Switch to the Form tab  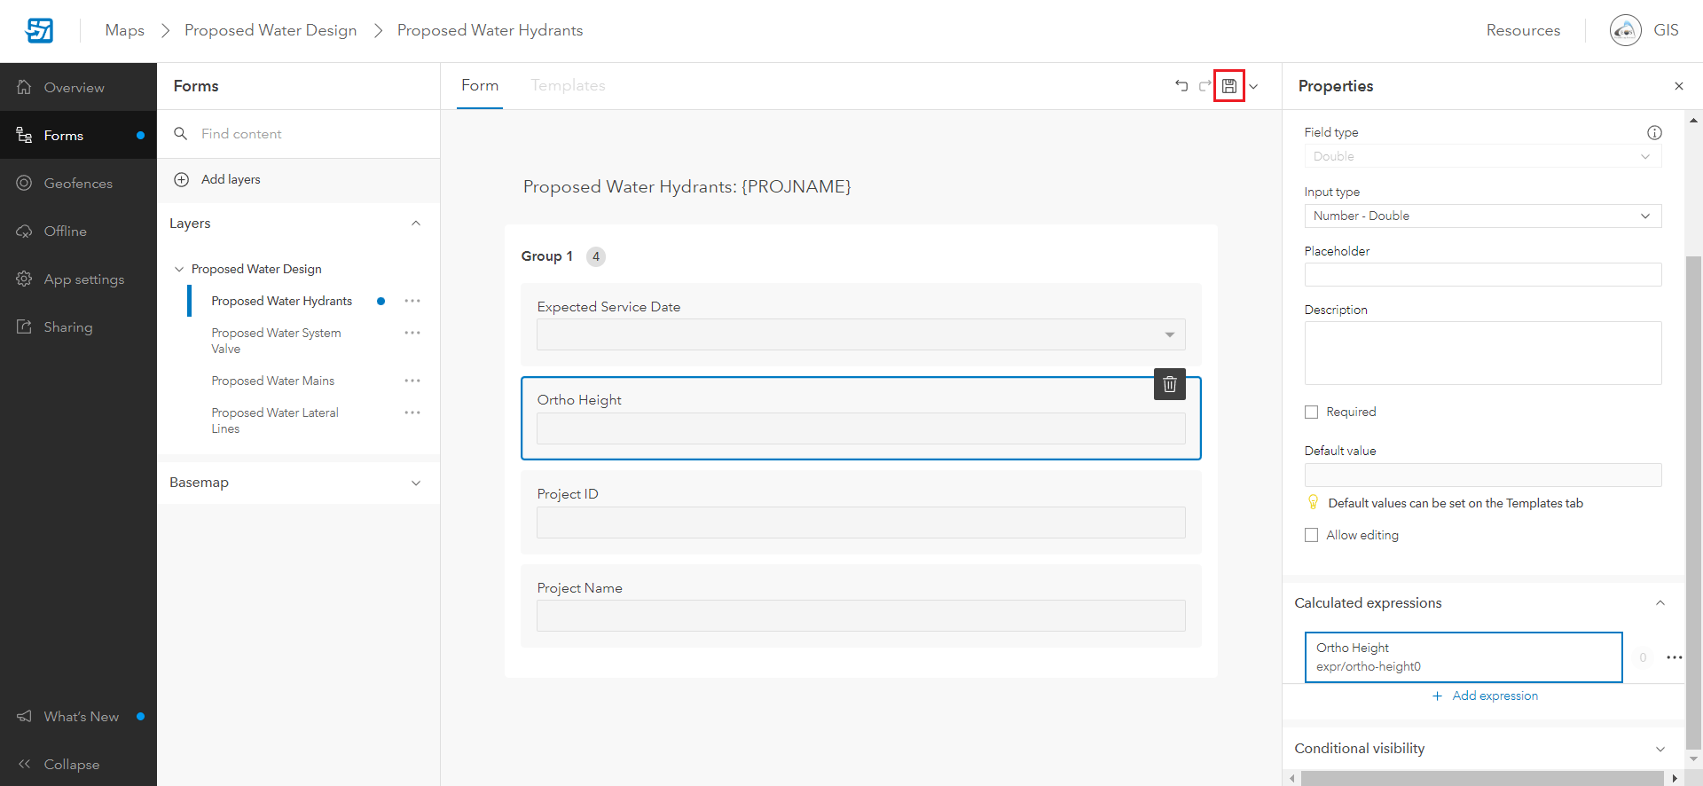pyautogui.click(x=480, y=86)
